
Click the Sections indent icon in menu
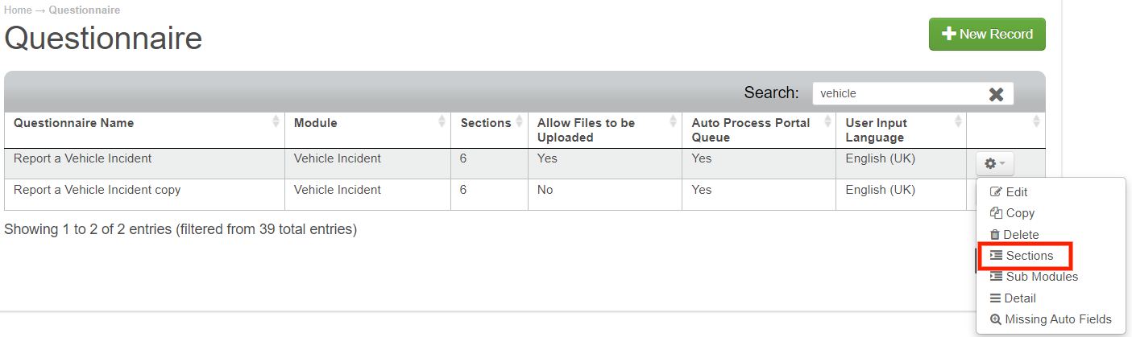(x=997, y=256)
